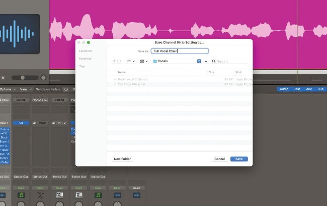Click the Save As filename text field
The image size is (327, 206).
[180, 51]
